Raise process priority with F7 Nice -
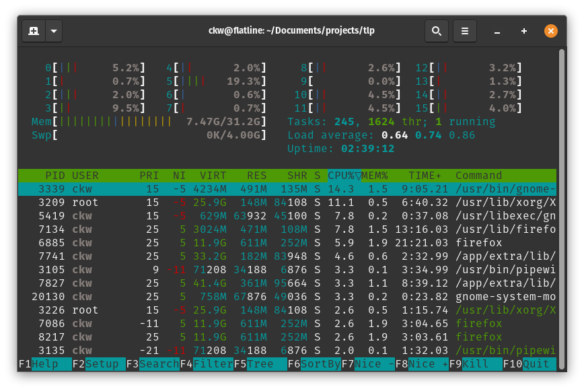Screen dimensions: 584x391 (x=367, y=363)
